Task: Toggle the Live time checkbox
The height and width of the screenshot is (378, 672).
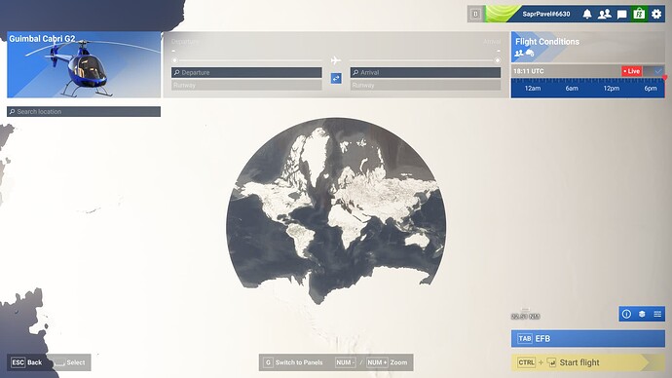Action: coord(658,71)
